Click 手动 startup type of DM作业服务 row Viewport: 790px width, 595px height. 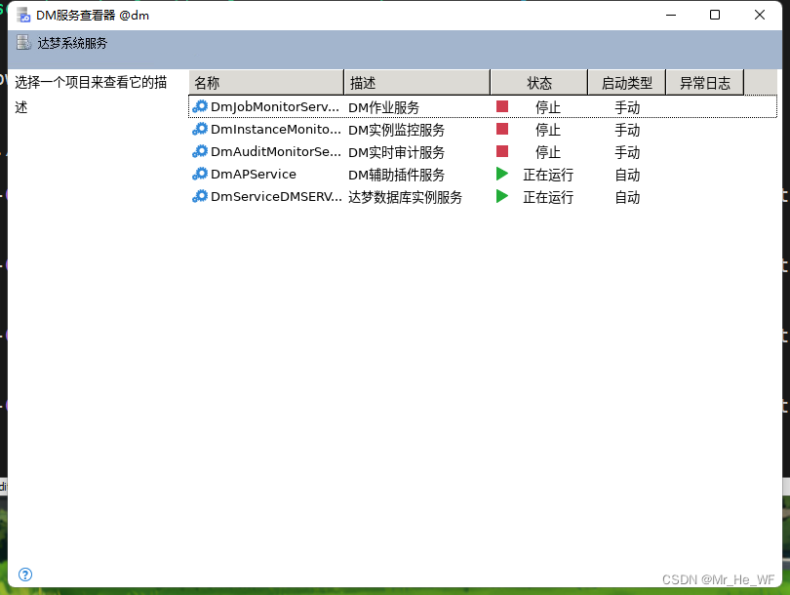tap(627, 107)
